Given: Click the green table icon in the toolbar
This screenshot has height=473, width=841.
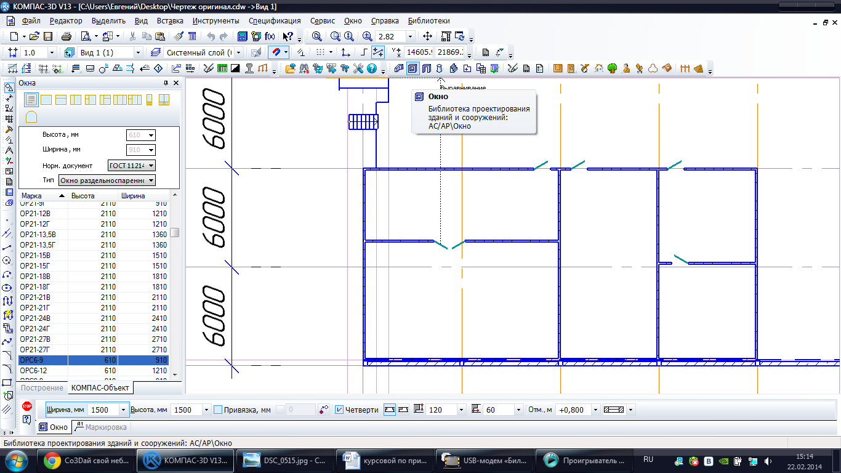Looking at the screenshot, I should click(x=222, y=68).
